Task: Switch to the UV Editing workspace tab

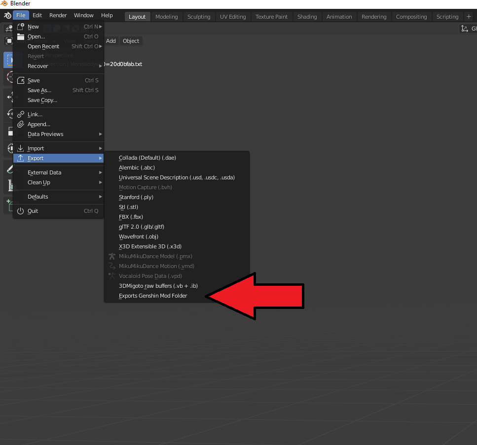Action: tap(233, 17)
